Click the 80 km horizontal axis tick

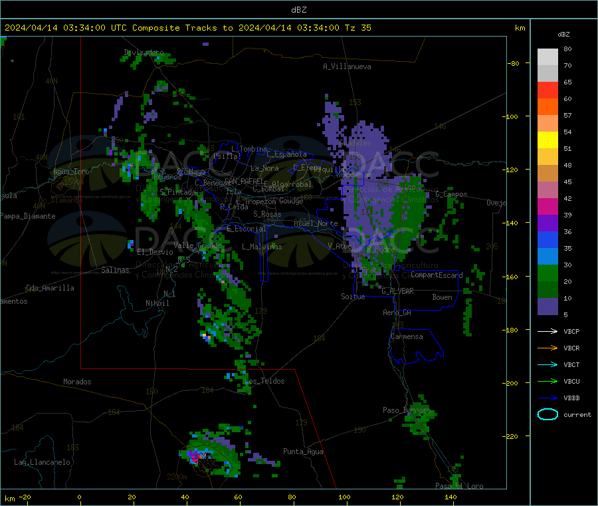pos(292,497)
